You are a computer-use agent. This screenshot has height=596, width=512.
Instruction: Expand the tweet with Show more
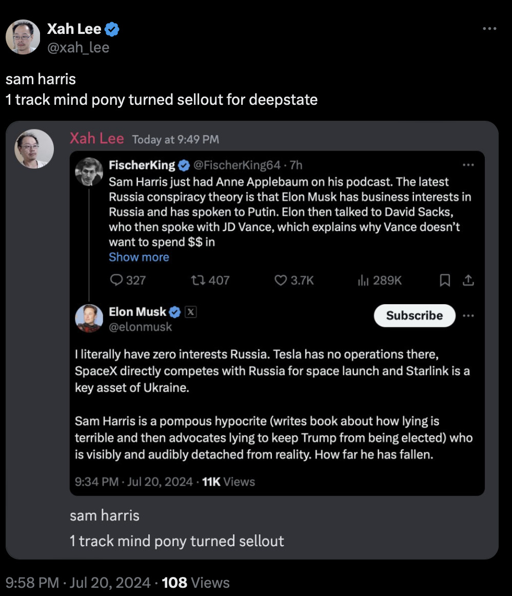(x=139, y=257)
